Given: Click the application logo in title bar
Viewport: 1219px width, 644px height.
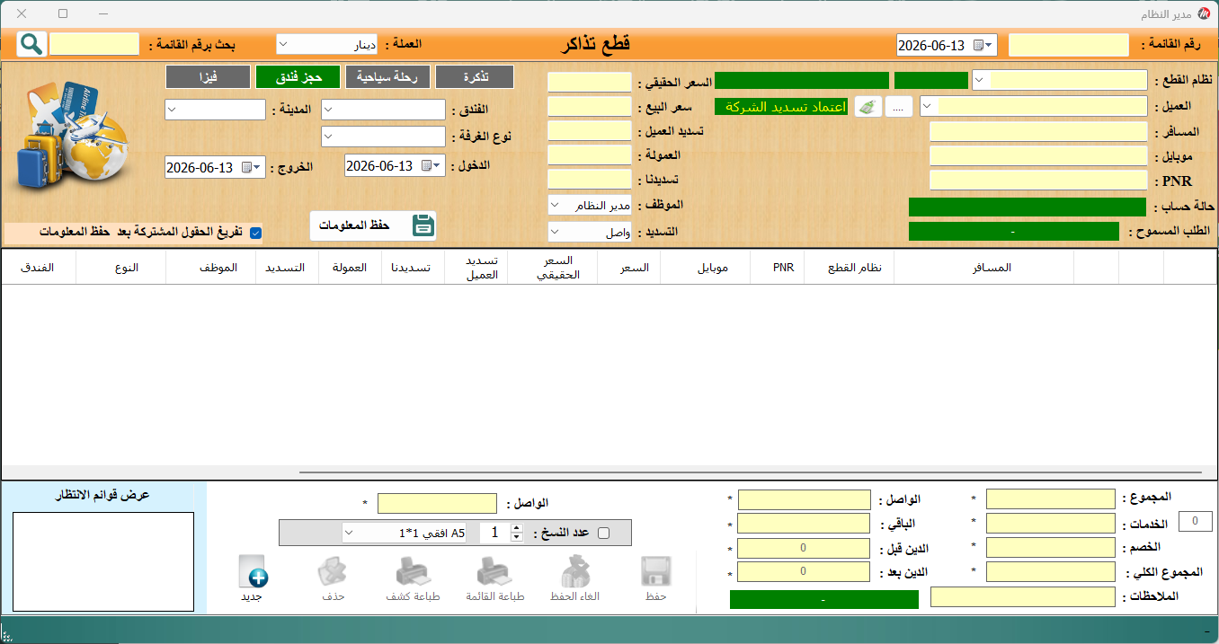Looking at the screenshot, I should [1205, 14].
